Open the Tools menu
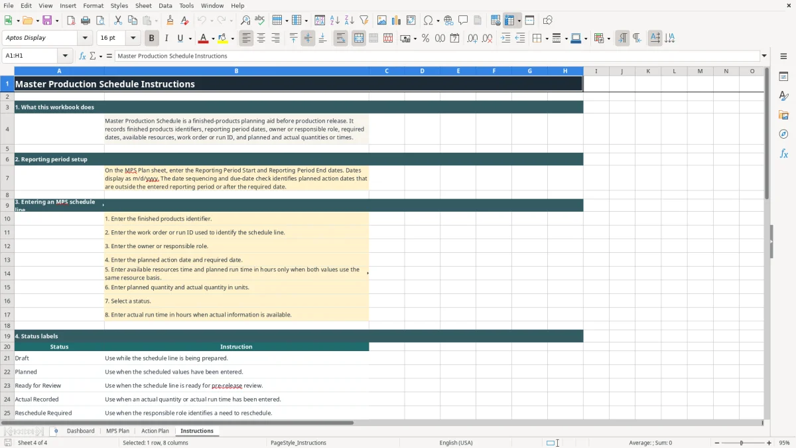Screen dimensions: 796x448 186,5
